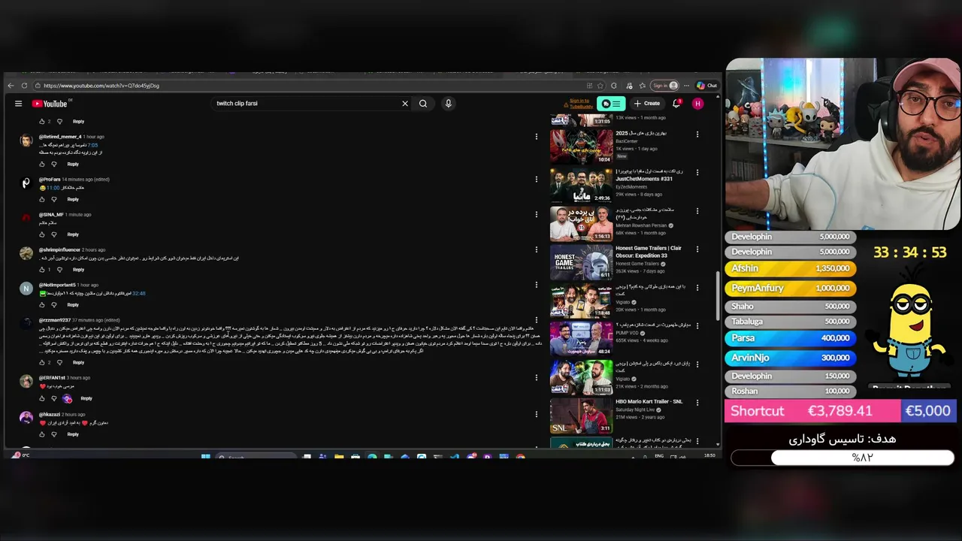Open the Mehran Rowshan Persian channel video
The height and width of the screenshot is (541, 962).
pos(581,224)
